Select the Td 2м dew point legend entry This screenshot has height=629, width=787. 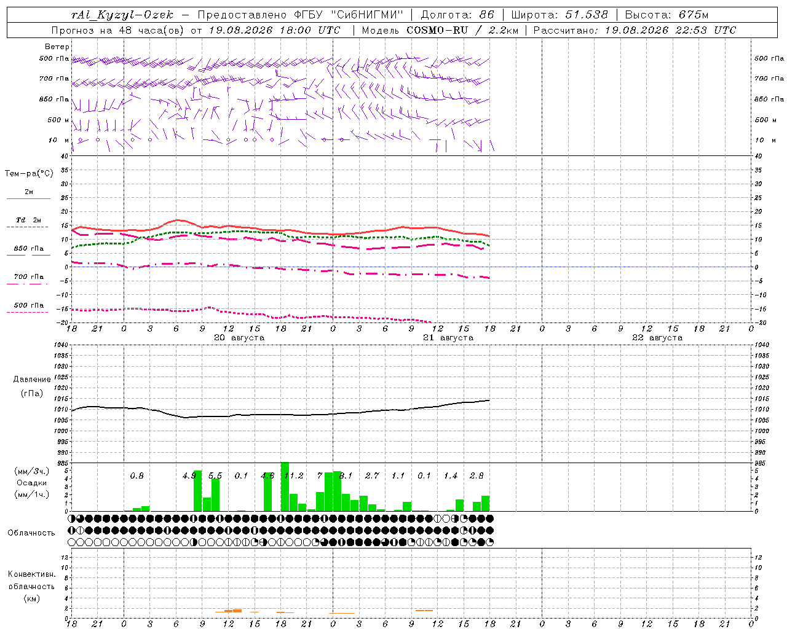(x=28, y=220)
